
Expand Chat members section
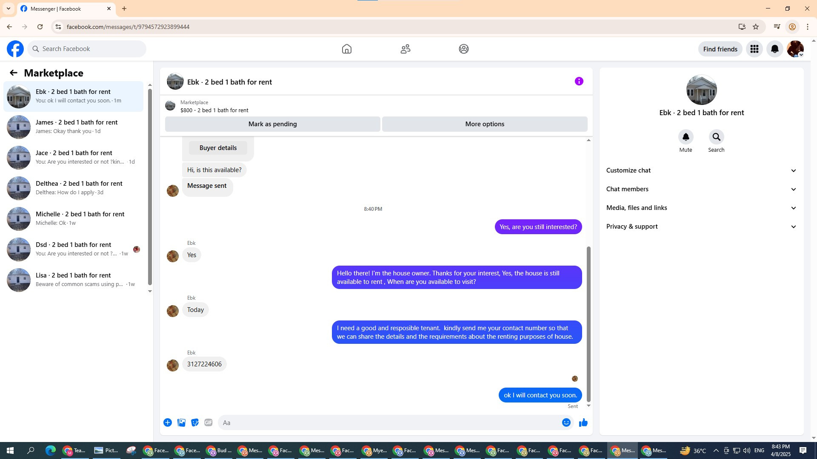(x=701, y=189)
